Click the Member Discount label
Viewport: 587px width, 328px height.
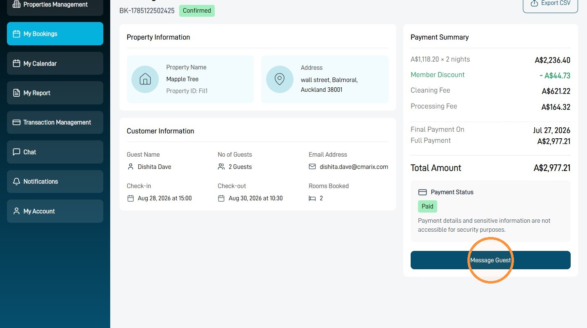click(x=438, y=75)
